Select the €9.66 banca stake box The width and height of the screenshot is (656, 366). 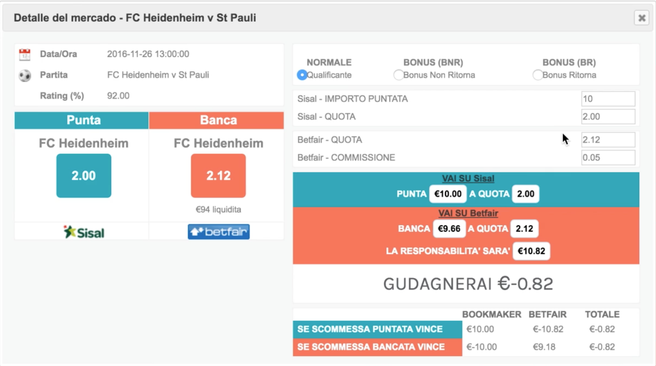pos(449,228)
